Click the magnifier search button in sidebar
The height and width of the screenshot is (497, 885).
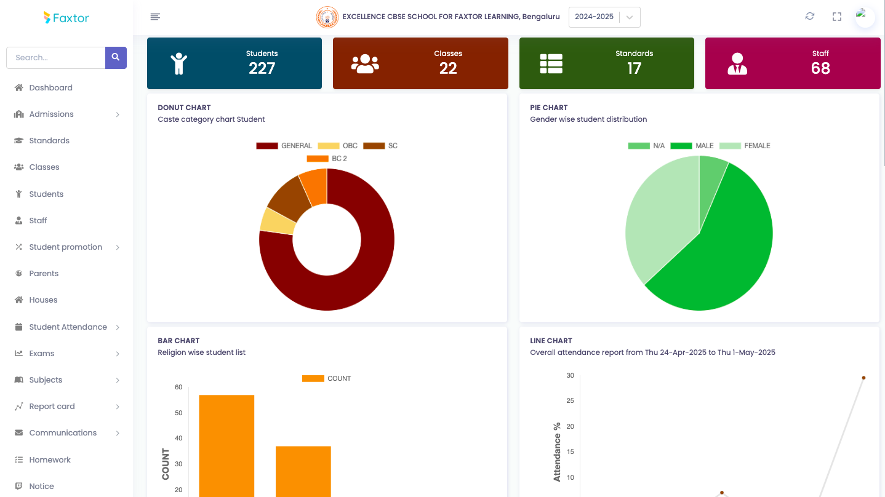click(116, 58)
